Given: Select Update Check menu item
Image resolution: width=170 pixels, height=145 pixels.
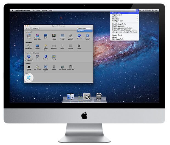Looking at the screenshot, I should (124, 35).
